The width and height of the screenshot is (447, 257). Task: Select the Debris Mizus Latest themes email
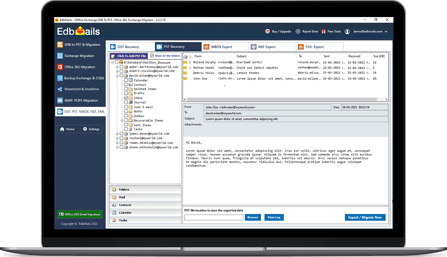click(x=285, y=73)
